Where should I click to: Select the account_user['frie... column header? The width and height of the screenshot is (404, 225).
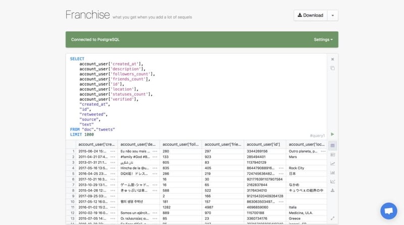[x=223, y=144]
